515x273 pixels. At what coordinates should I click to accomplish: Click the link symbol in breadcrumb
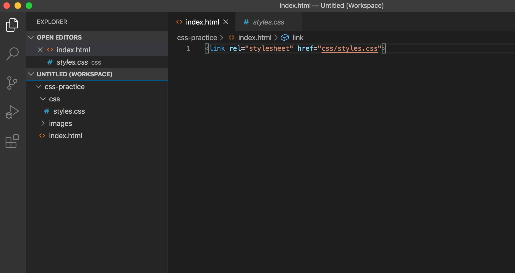coord(298,38)
